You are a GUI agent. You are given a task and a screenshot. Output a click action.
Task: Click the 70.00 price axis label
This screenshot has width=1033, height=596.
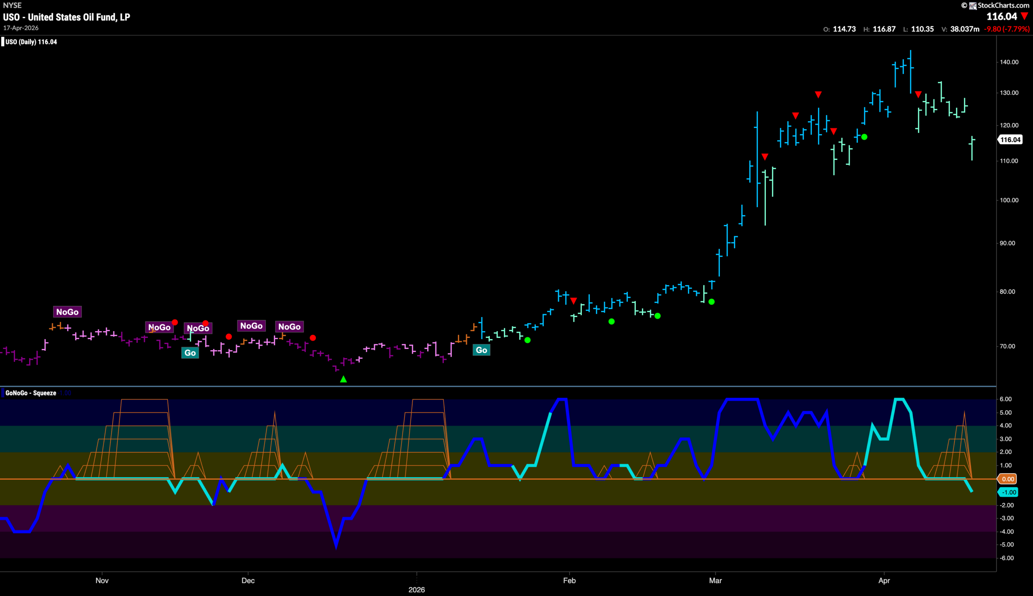tap(1007, 346)
